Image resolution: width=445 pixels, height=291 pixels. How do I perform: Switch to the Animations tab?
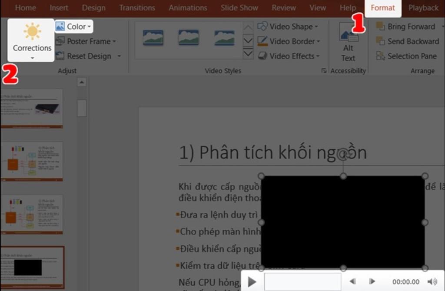(188, 8)
